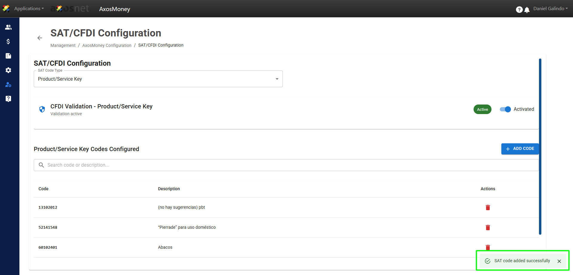Screen dimensions: 573x275
Task: Open the SAT Code Type dropdown
Action: tap(158, 79)
